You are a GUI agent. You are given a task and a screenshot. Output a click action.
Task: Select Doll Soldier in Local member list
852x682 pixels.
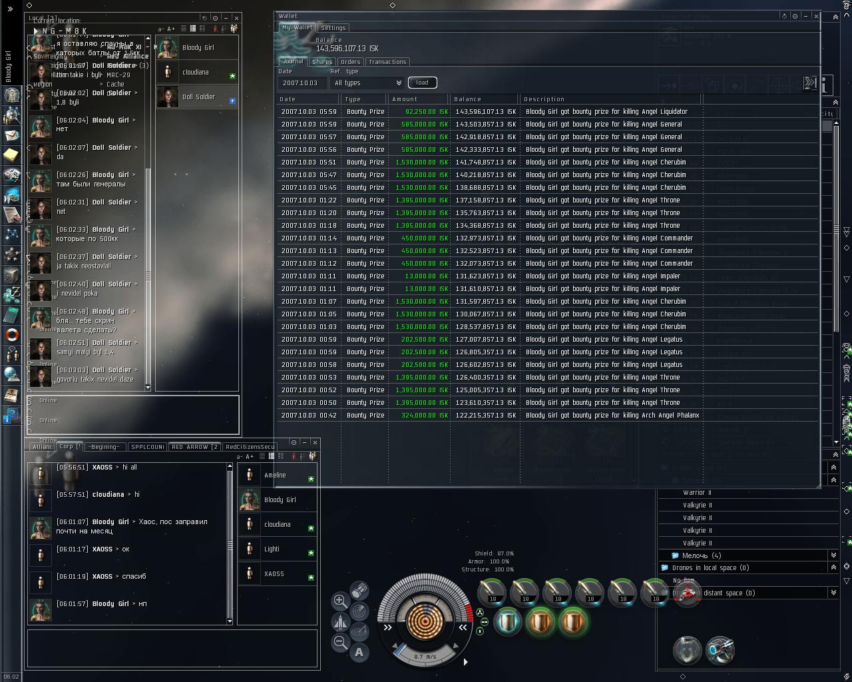click(x=197, y=97)
